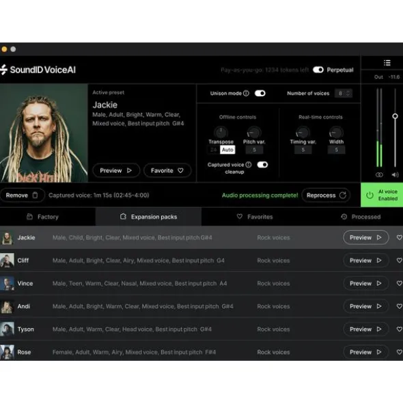The height and width of the screenshot is (404, 403).
Task: Favorite Andi row with heart icon
Action: click(x=399, y=306)
